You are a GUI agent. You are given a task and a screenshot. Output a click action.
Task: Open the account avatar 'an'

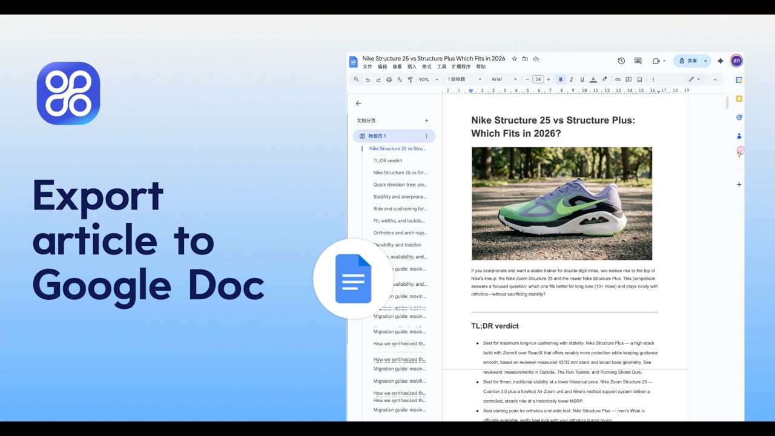tap(736, 61)
